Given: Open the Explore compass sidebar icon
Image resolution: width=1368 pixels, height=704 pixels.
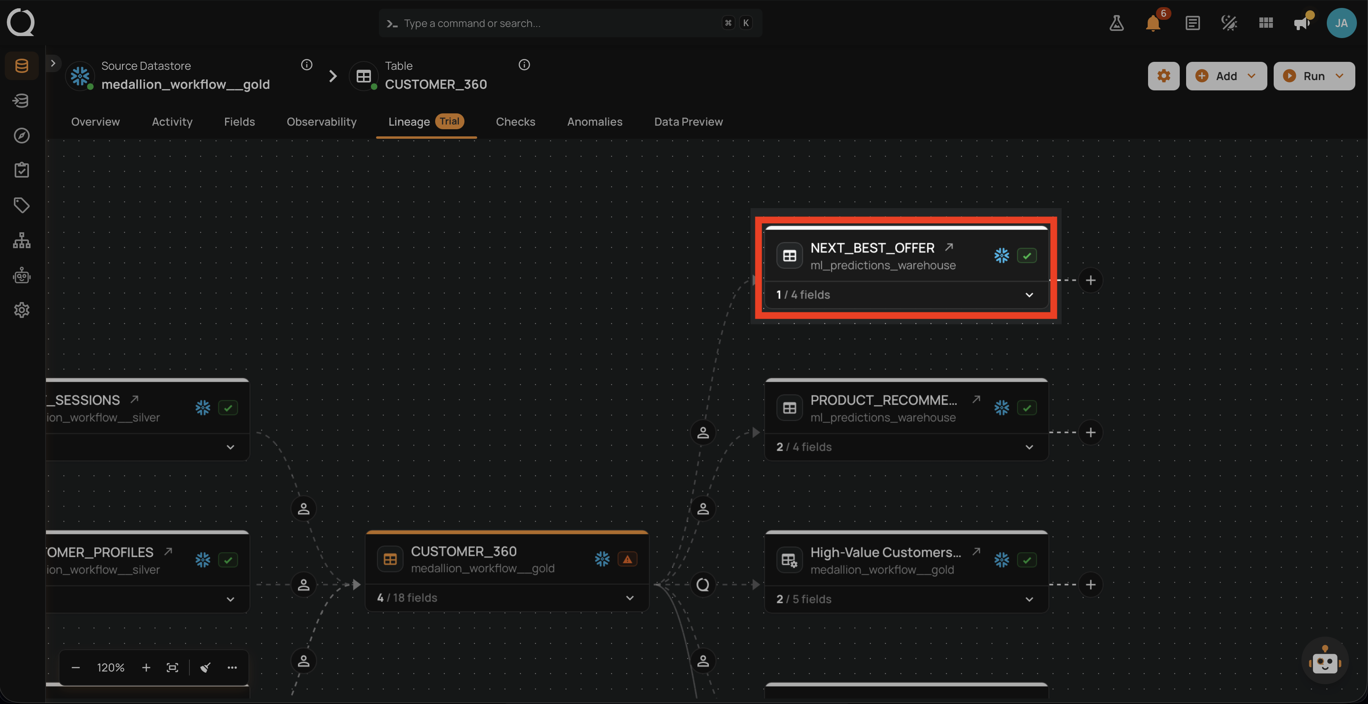Looking at the screenshot, I should point(22,136).
